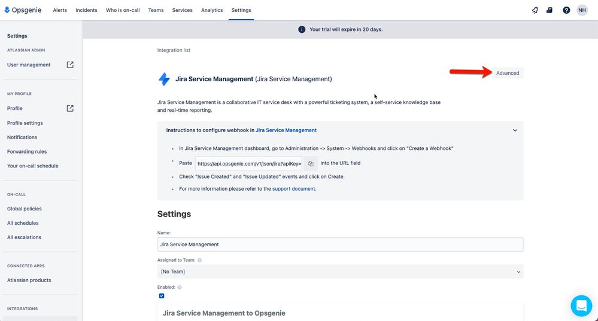Screen dimensions: 598x321
Task: Open the help question mark icon
Action: coord(566,10)
